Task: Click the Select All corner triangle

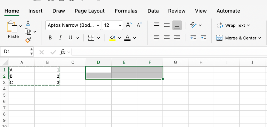Action: (x=5, y=63)
